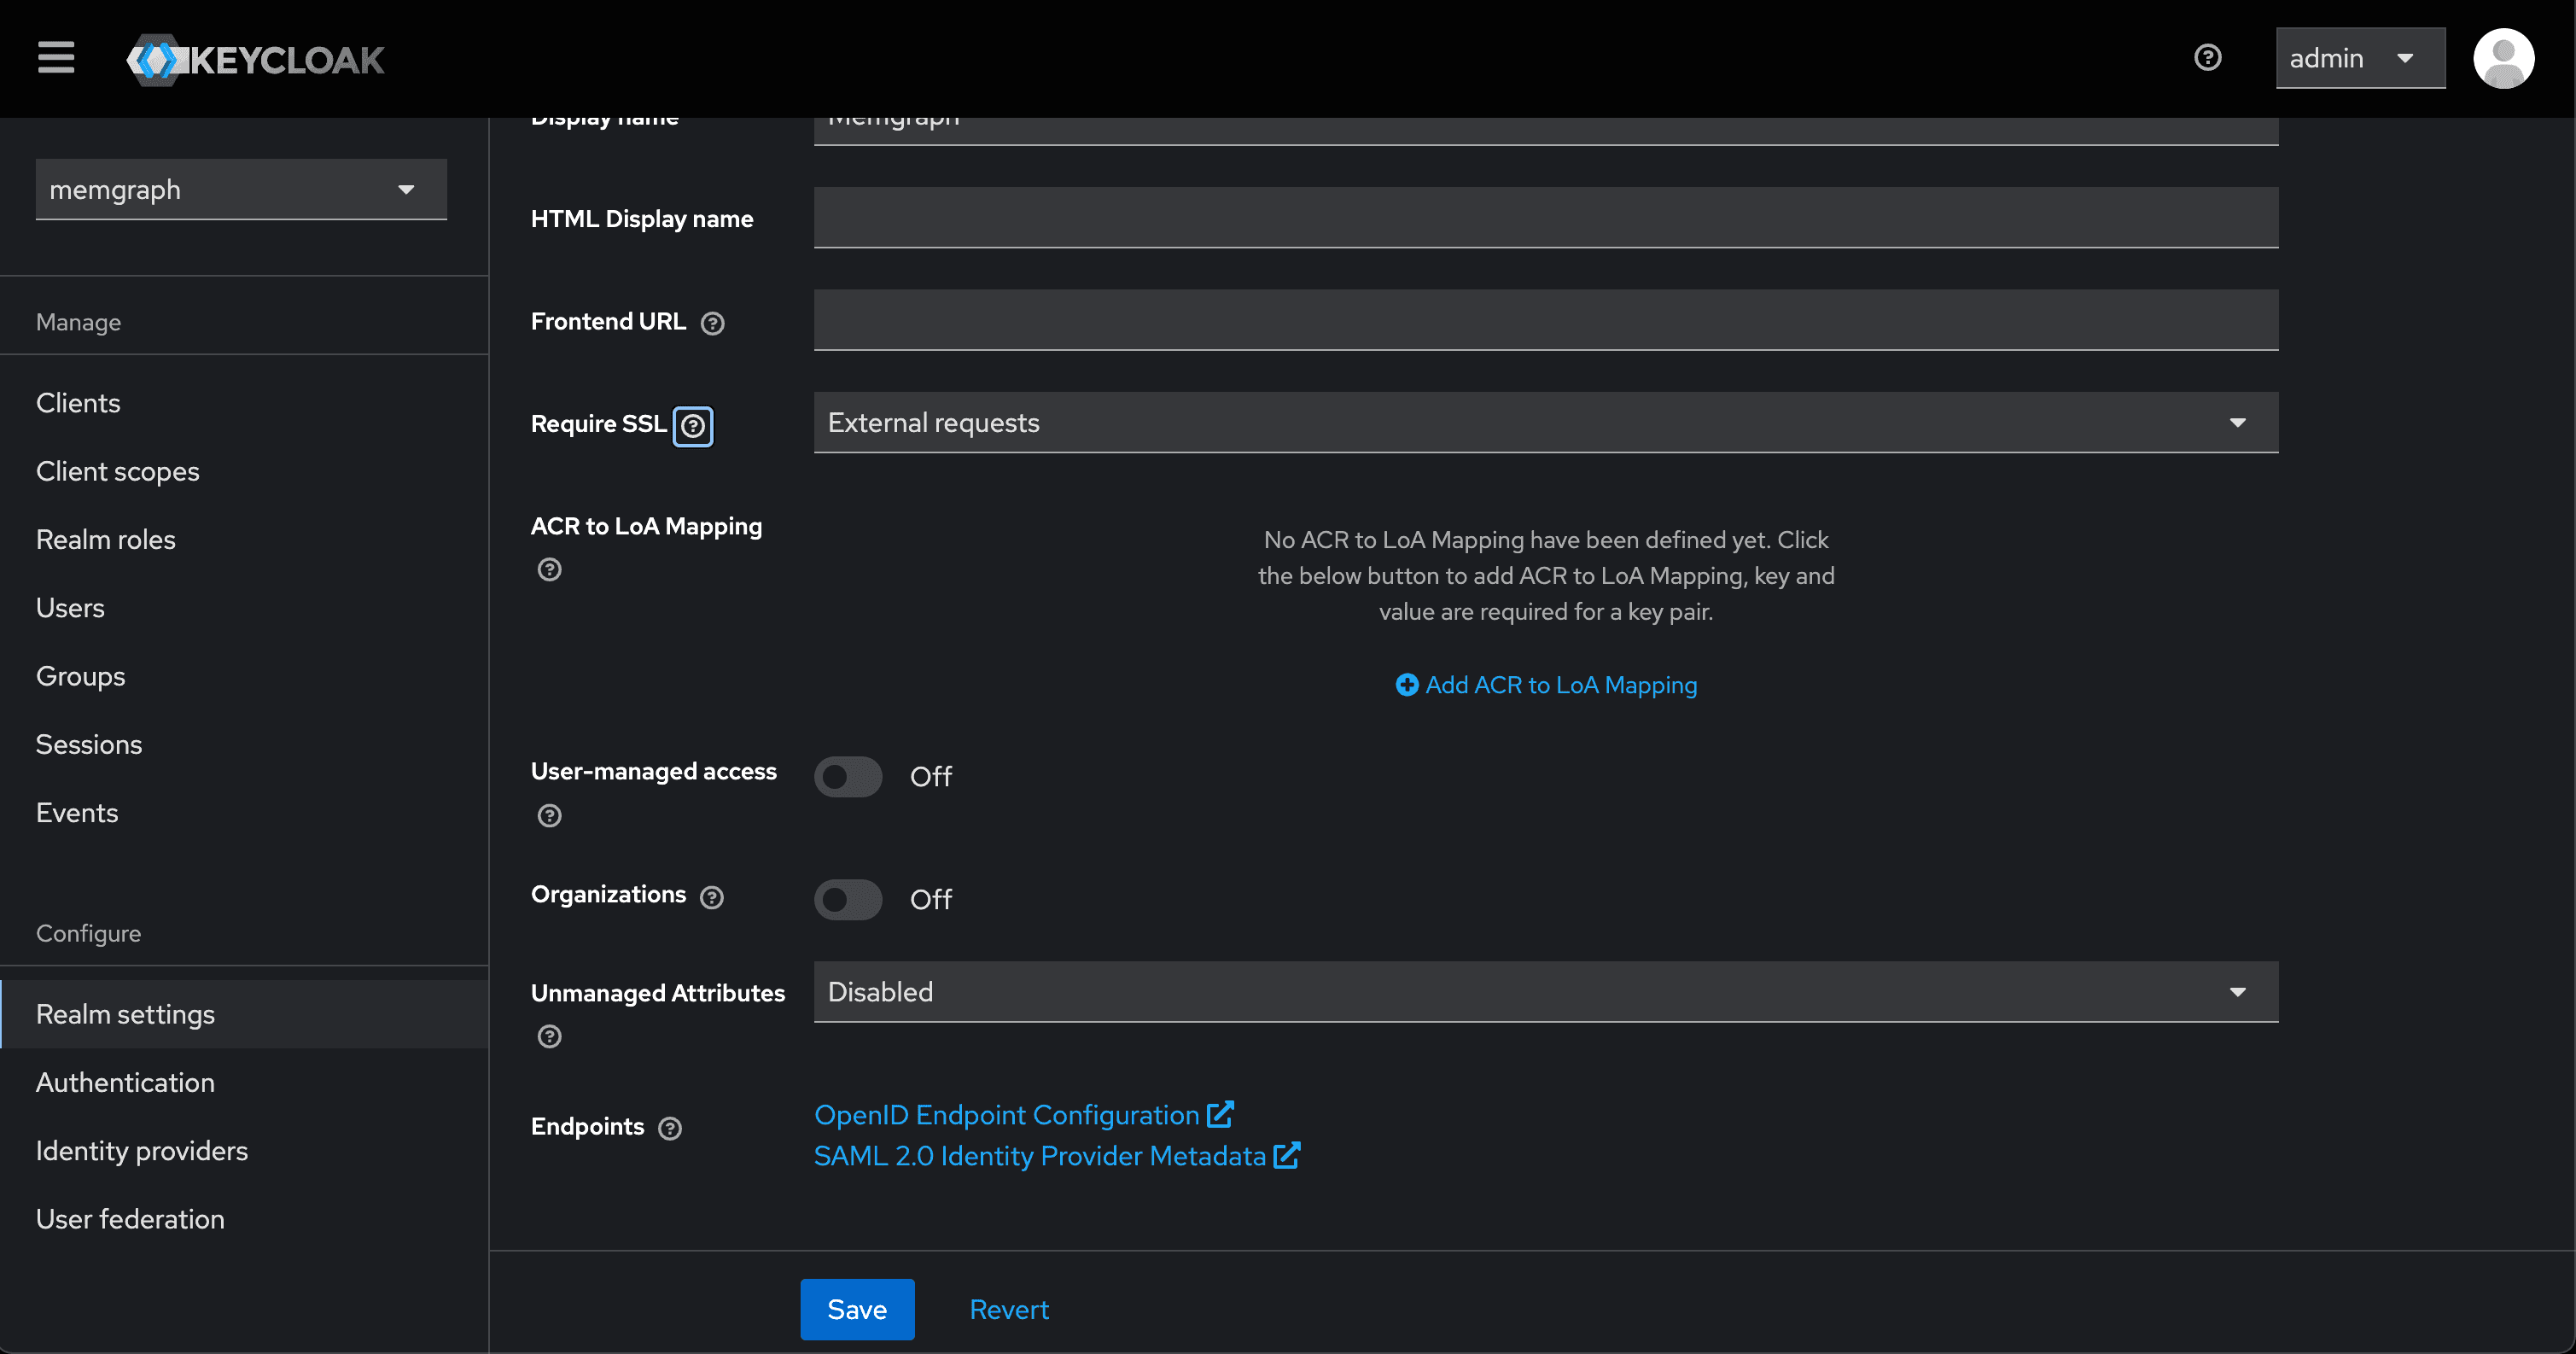Screen dimensions: 2576x1354
Task: Go to Clients in sidebar
Action: pos(78,403)
